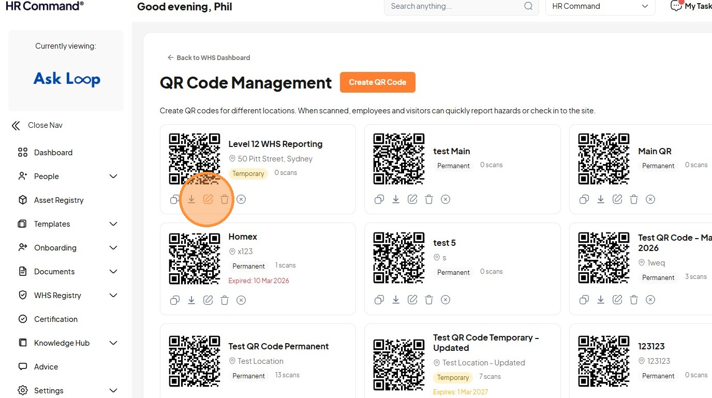This screenshot has height=398, width=712.
Task: Delete the test 5 QR code
Action: (429, 300)
